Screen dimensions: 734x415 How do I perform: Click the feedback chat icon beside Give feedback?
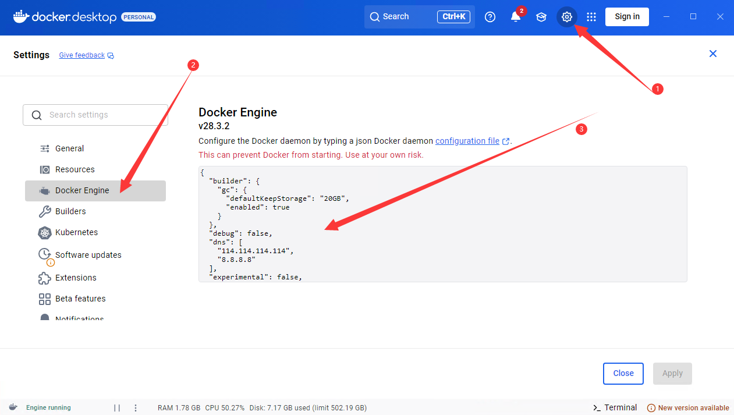tap(111, 56)
